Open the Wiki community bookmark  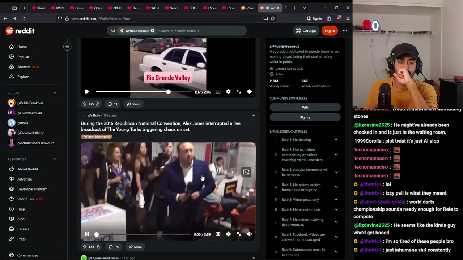(305, 107)
